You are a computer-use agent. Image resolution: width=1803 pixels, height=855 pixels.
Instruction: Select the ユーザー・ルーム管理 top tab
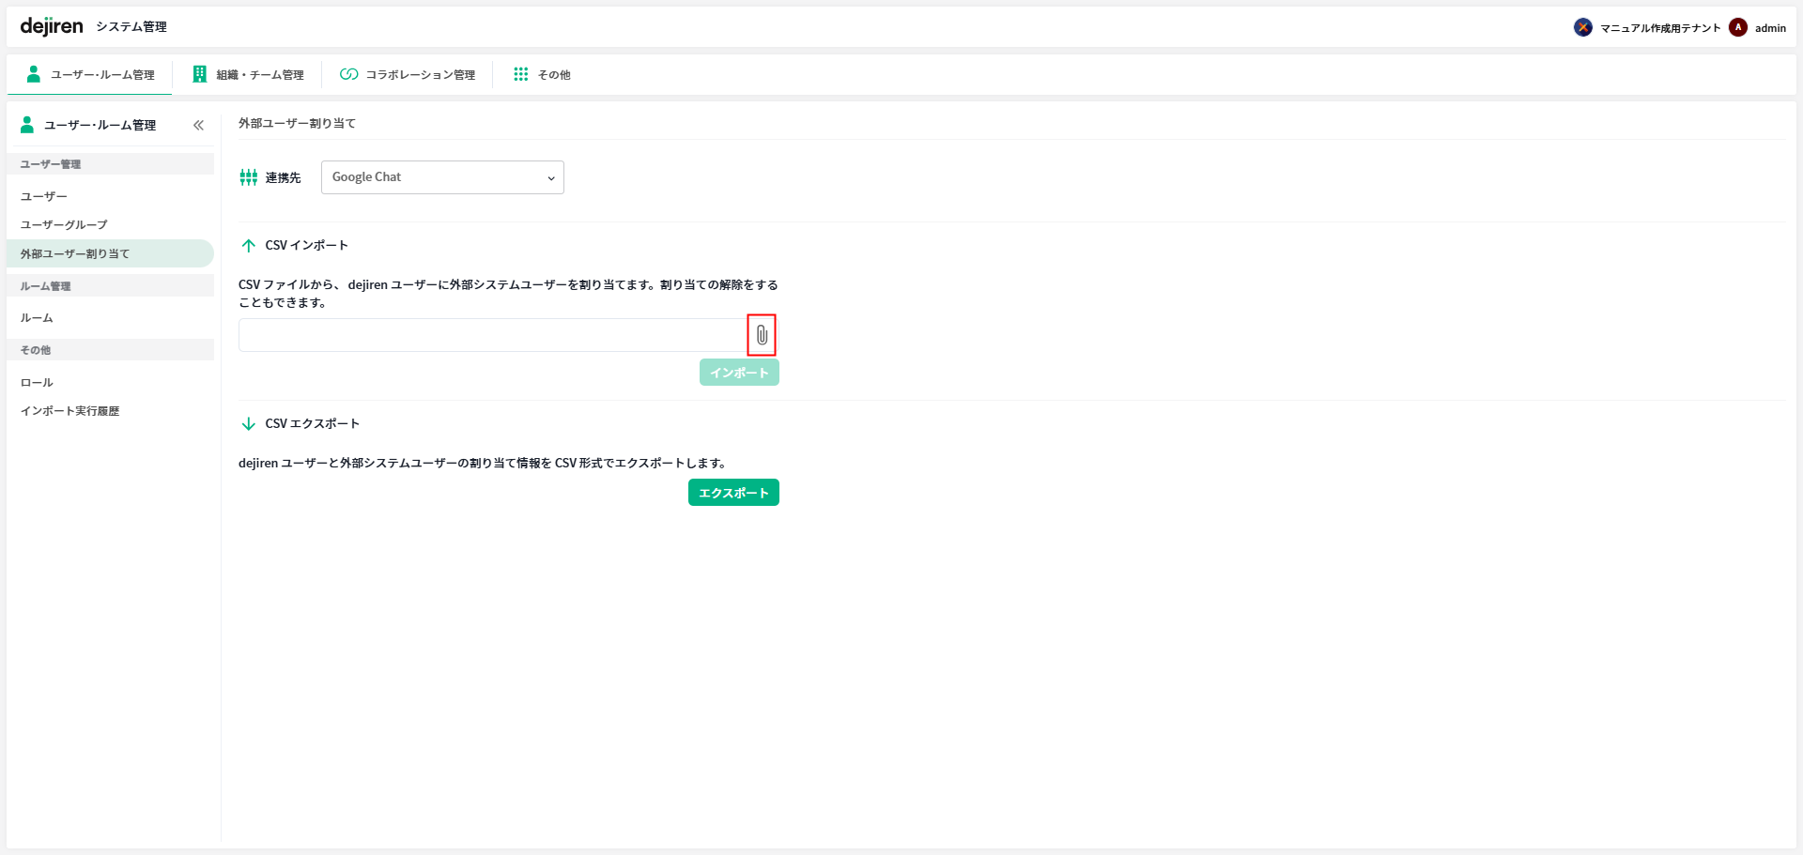pos(90,75)
